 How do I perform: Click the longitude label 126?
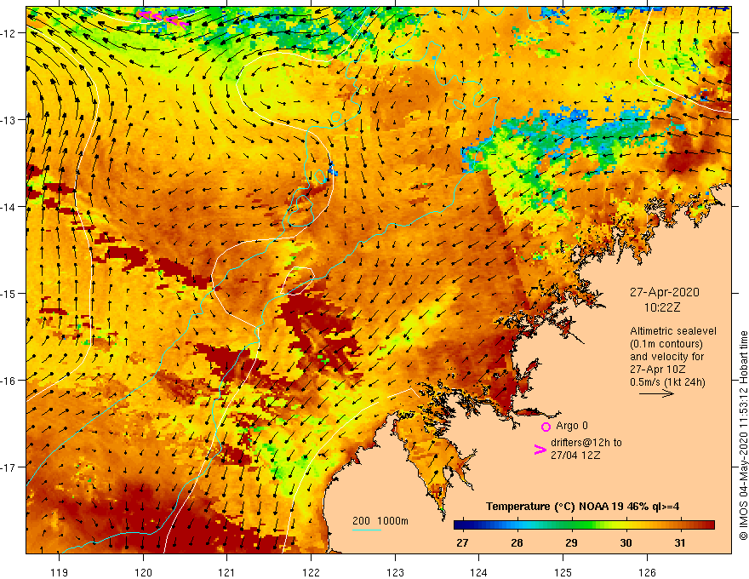647,572
